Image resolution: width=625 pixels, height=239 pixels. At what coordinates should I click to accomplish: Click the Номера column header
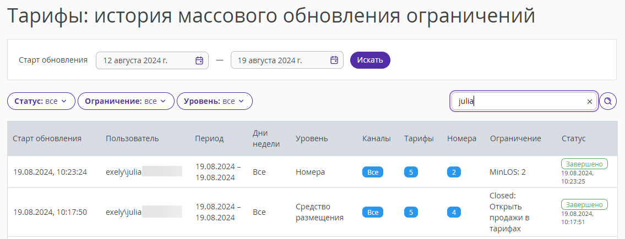point(461,138)
